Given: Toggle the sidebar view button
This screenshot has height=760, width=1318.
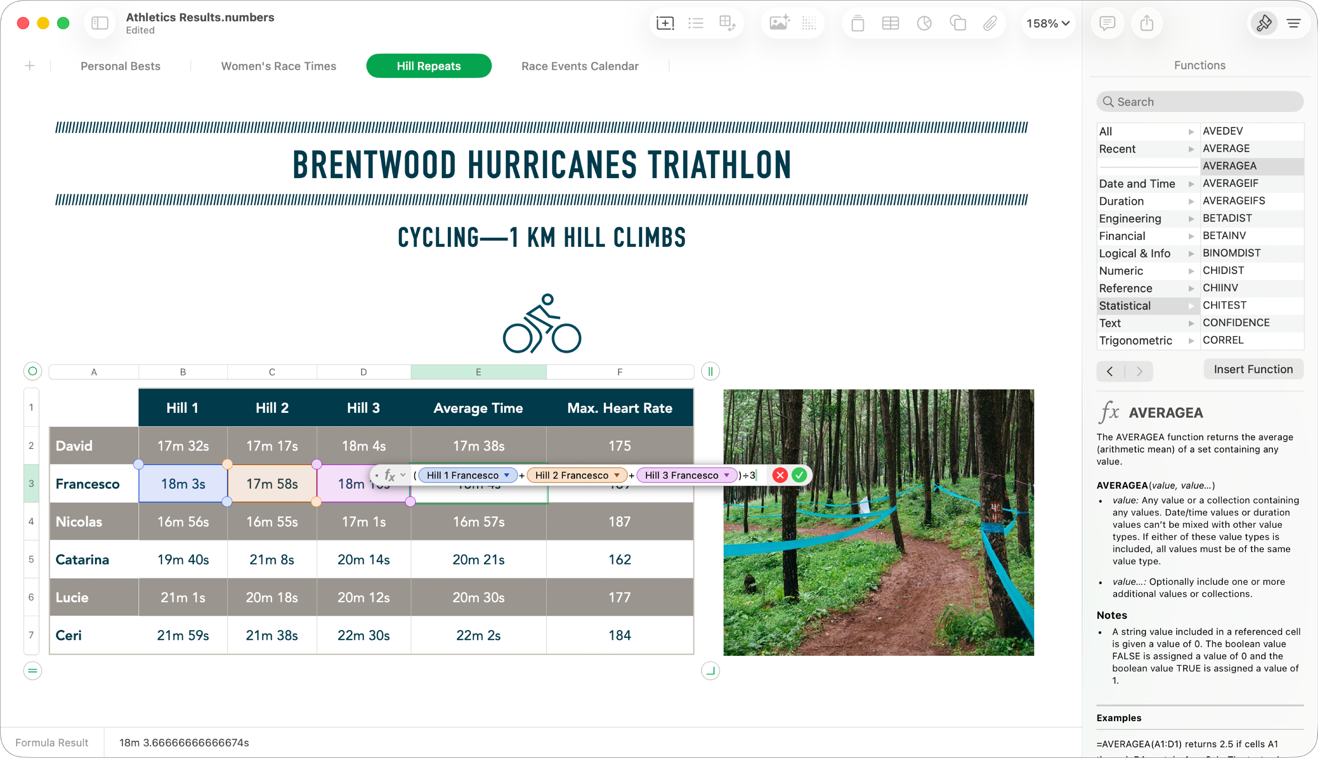Looking at the screenshot, I should [x=99, y=23].
